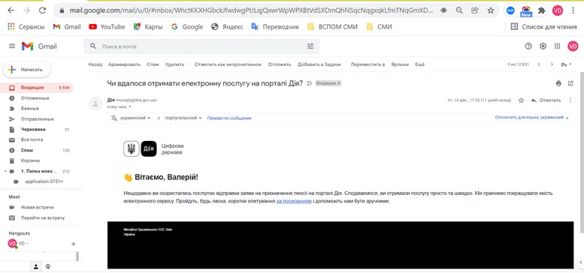Image resolution: width=584 pixels, height=273 pixels.
Task: Bookmark this page with star icon
Action: [491, 10]
